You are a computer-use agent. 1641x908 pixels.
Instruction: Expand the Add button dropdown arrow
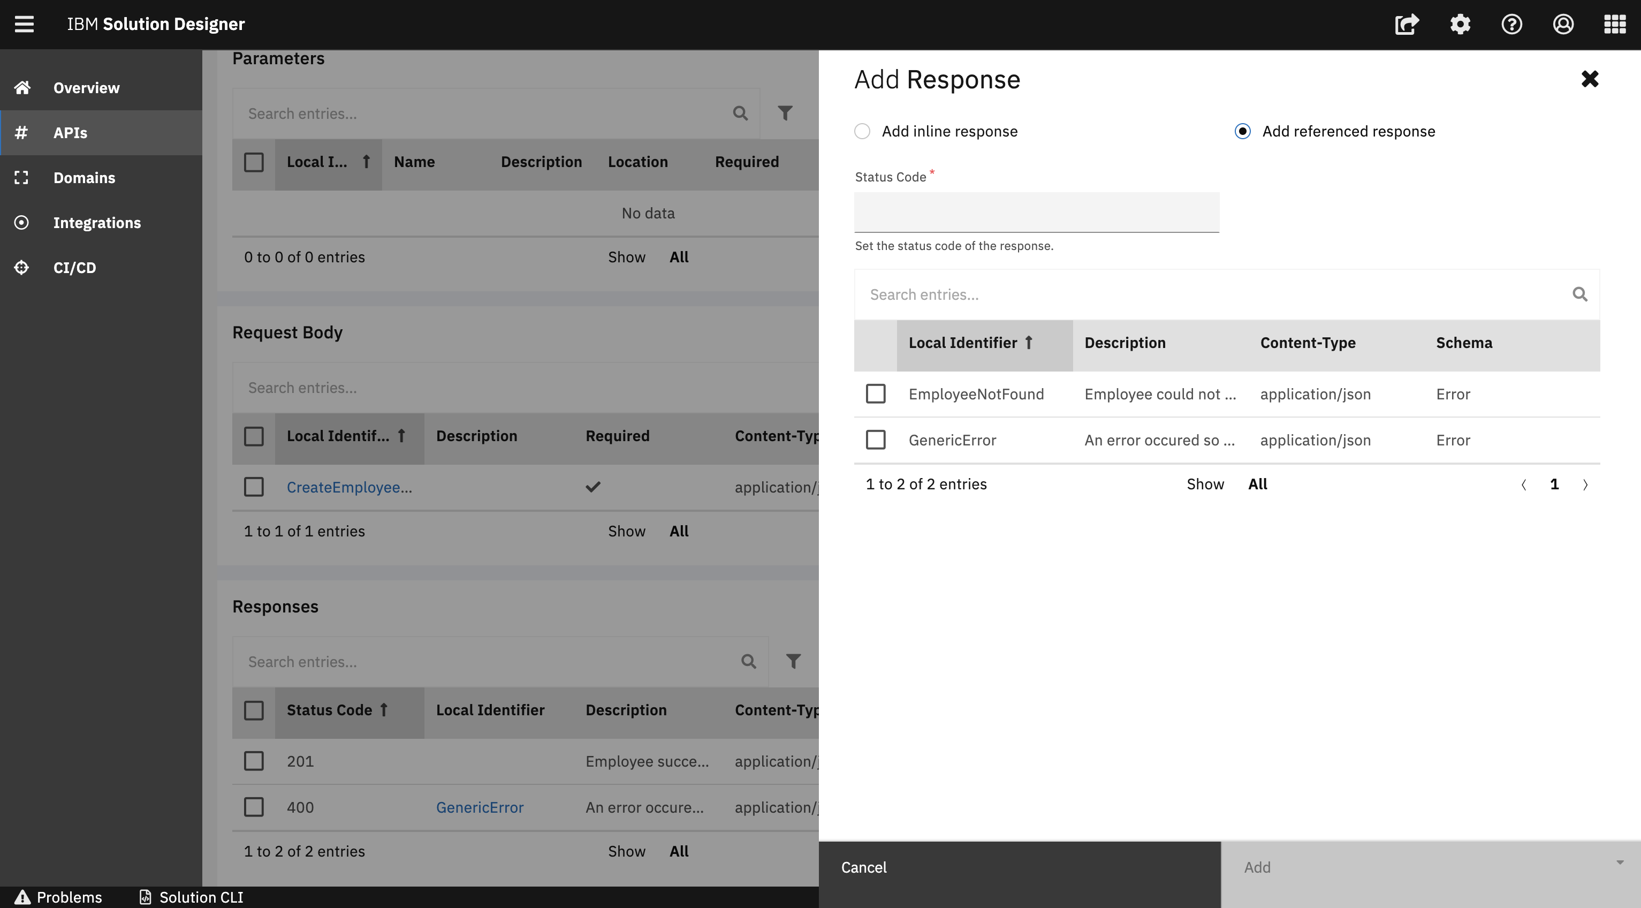click(1620, 862)
